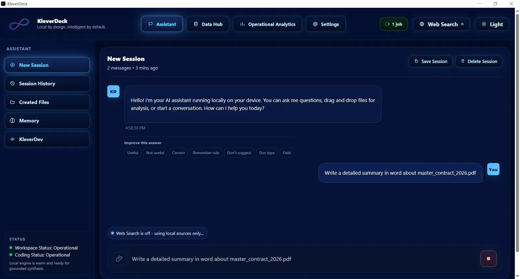This screenshot has width=520, height=279.
Task: Click the Don't suggest chip
Action: coord(239,153)
